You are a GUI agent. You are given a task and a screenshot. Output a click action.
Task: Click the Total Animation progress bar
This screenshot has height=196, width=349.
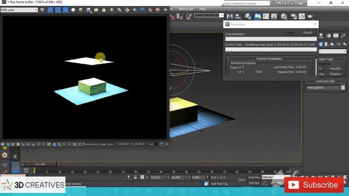271,39
